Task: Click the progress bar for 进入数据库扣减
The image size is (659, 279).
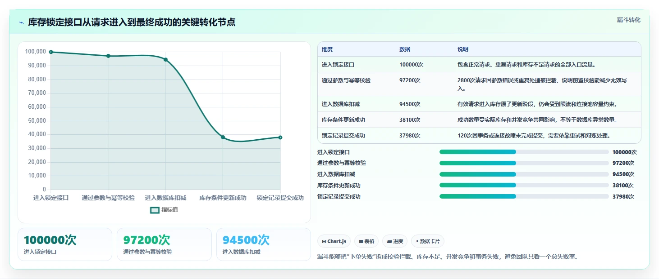Action: click(x=524, y=174)
